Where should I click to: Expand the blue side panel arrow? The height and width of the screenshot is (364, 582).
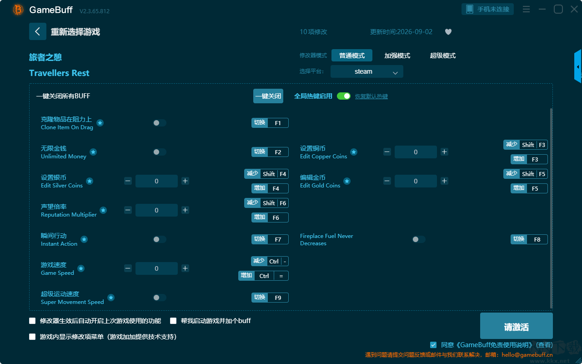click(578, 66)
